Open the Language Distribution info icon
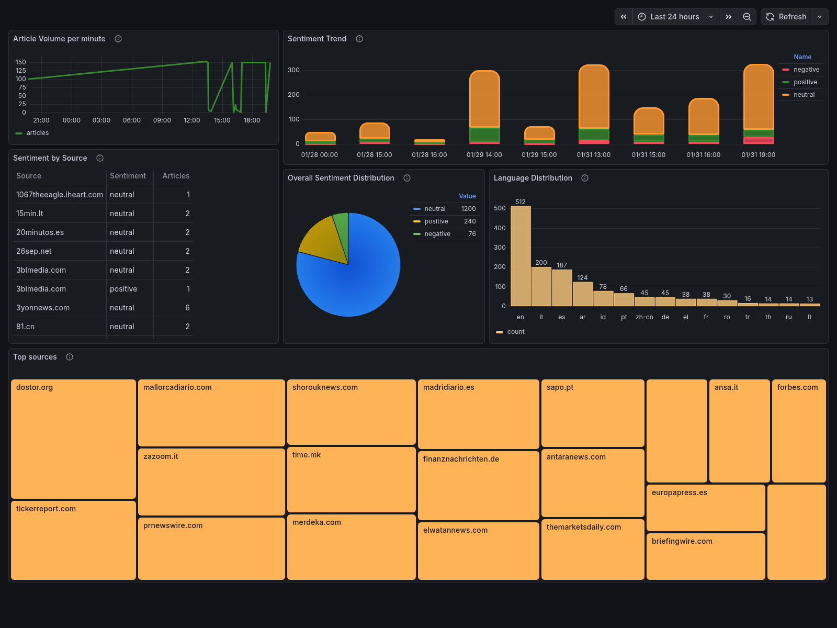Viewport: 837px width, 628px height. [584, 178]
